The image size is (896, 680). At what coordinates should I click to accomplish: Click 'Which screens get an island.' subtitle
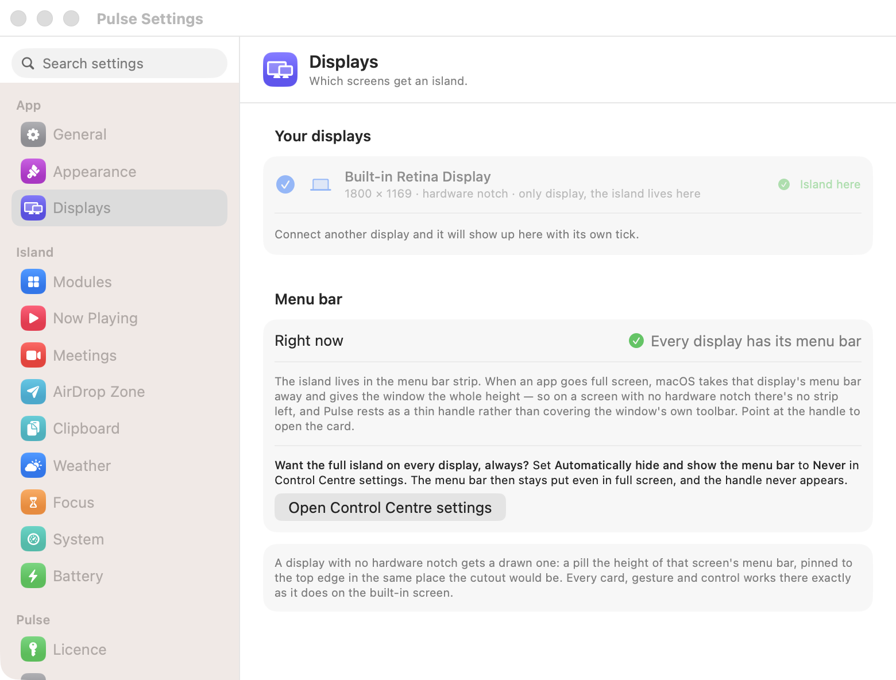(x=388, y=81)
